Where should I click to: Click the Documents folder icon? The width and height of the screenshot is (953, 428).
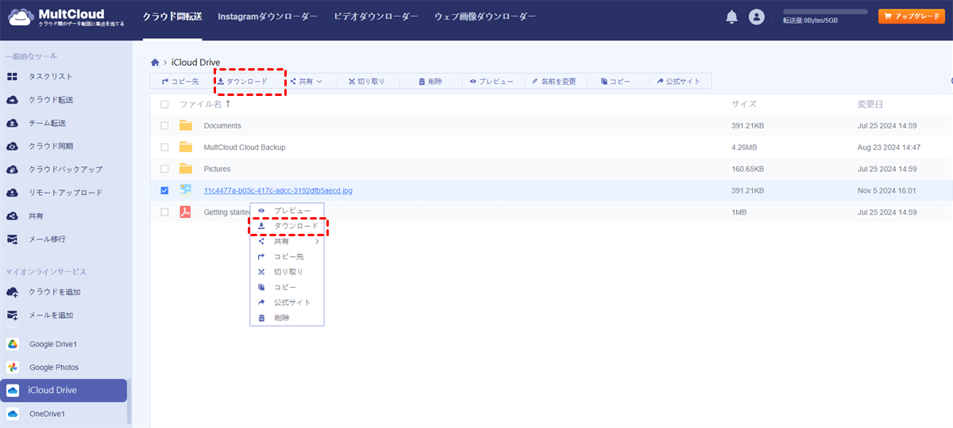tap(186, 125)
